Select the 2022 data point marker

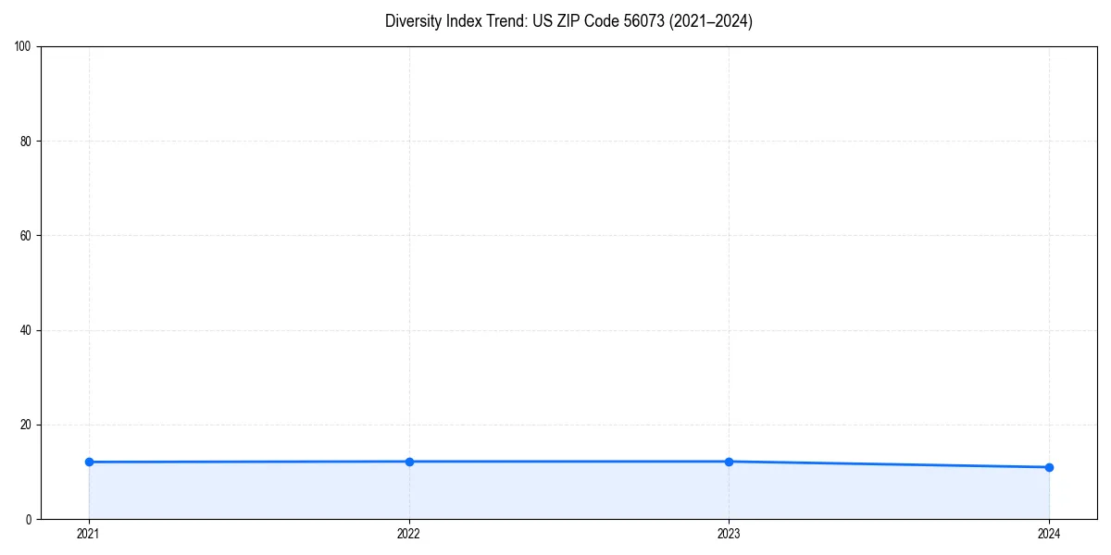coord(408,461)
